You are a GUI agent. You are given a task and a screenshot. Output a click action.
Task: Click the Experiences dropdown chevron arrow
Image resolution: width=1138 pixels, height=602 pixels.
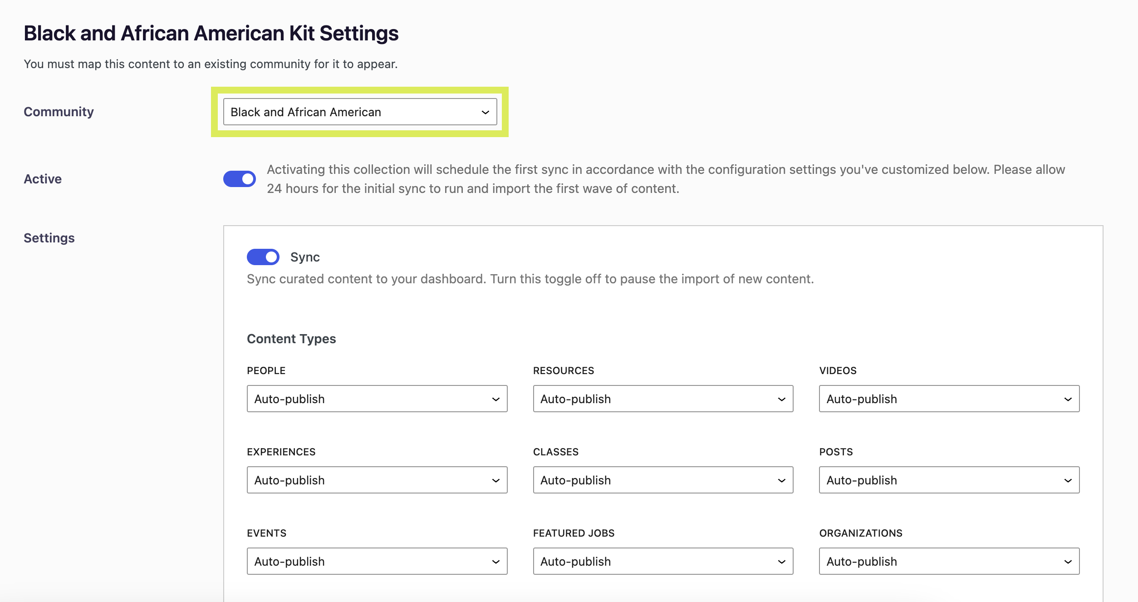click(495, 480)
